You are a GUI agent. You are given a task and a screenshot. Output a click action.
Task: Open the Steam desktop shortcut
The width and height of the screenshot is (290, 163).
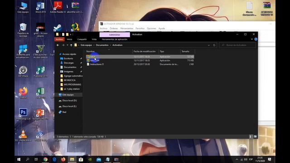click(x=58, y=28)
